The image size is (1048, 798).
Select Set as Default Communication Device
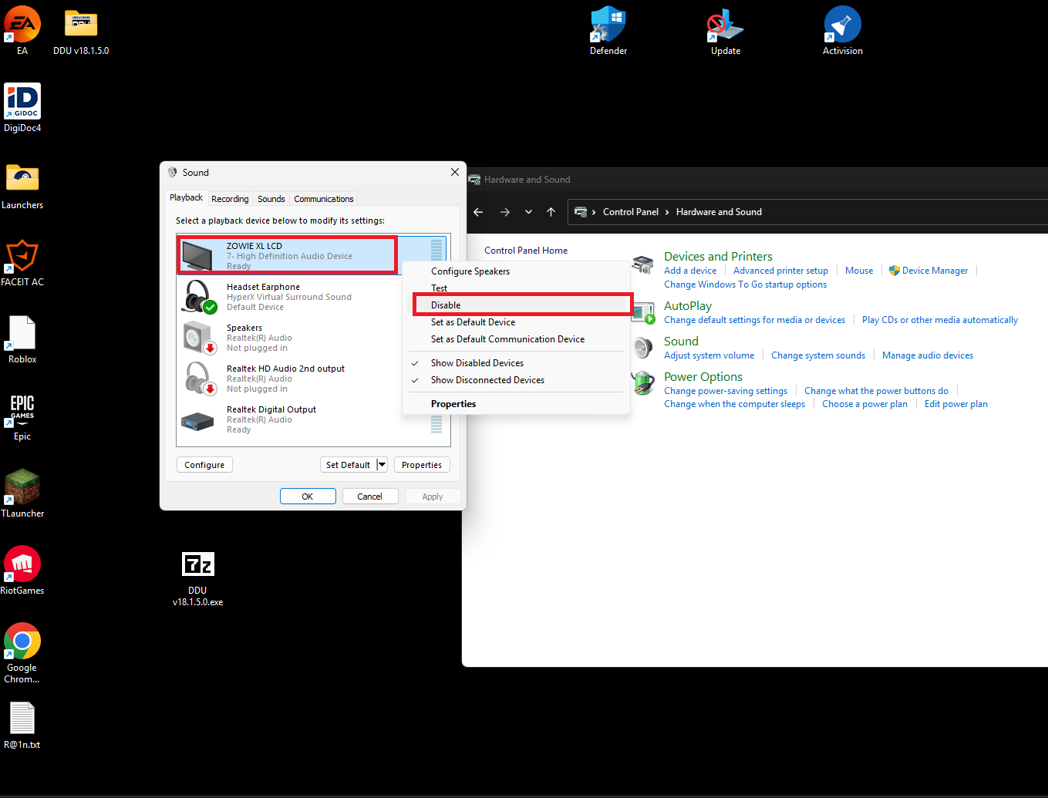tap(516, 339)
